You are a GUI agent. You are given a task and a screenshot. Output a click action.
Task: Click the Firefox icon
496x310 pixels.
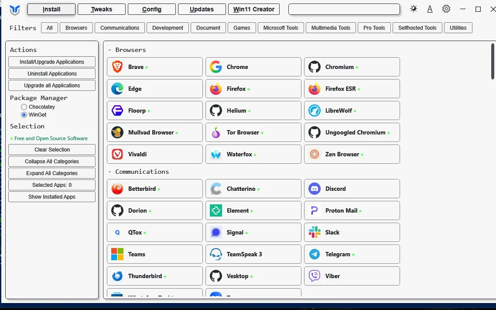click(x=216, y=89)
